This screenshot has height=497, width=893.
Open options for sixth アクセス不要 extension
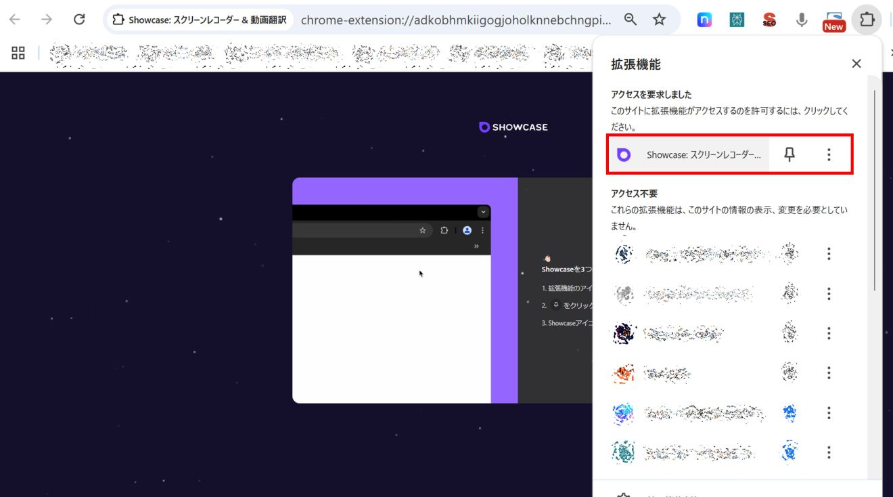pyautogui.click(x=829, y=452)
